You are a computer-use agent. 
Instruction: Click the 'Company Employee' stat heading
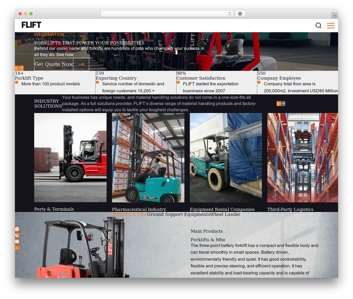pyautogui.click(x=279, y=78)
